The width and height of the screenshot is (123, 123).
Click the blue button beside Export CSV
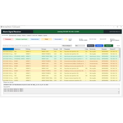(x=99, y=46)
